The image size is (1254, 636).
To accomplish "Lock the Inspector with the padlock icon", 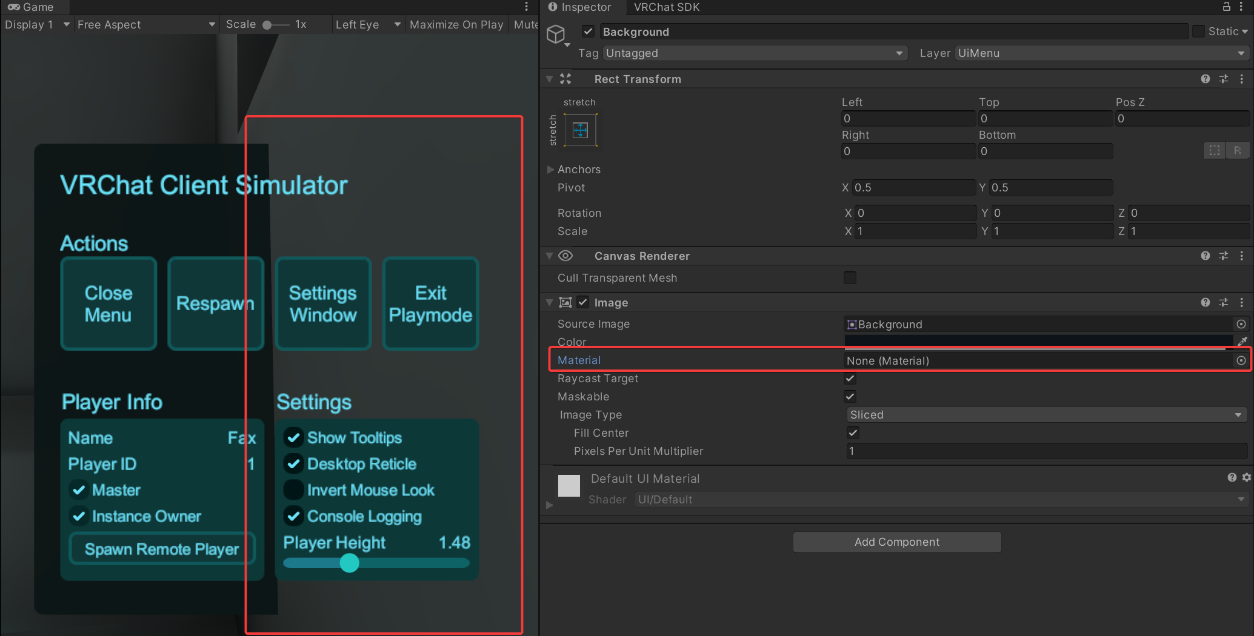I will (x=1226, y=7).
